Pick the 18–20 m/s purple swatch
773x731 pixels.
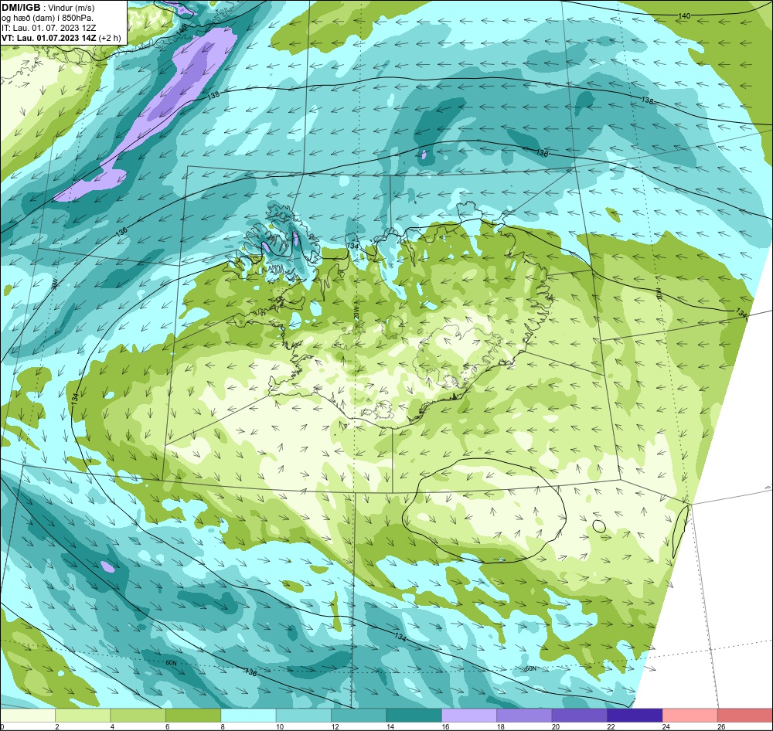click(525, 716)
